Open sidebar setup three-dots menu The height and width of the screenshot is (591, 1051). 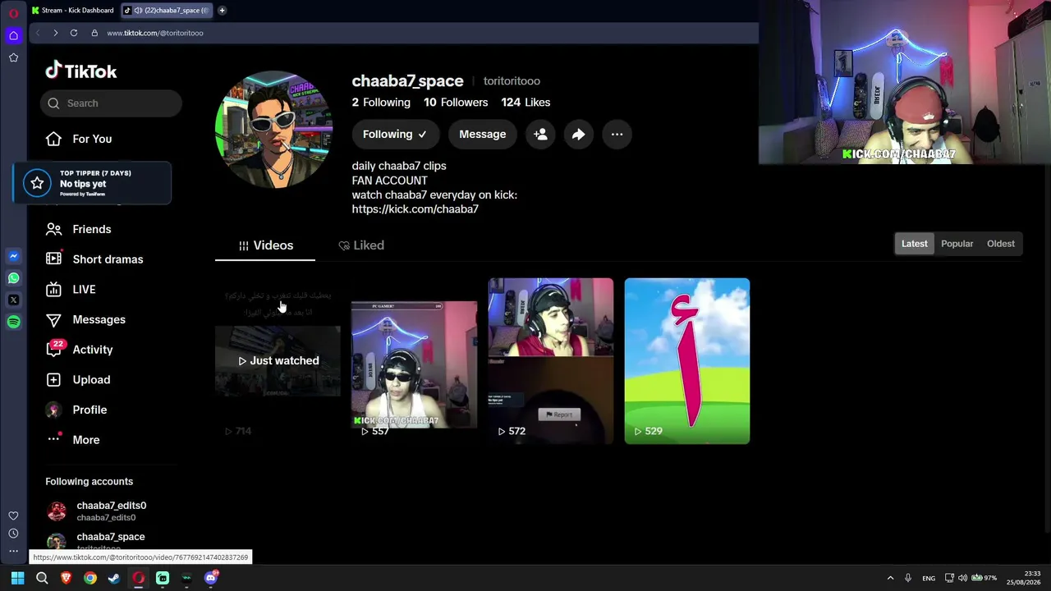tap(13, 551)
